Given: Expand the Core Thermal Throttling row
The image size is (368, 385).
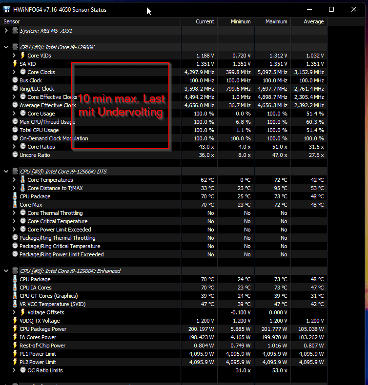Looking at the screenshot, I should coord(14,213).
